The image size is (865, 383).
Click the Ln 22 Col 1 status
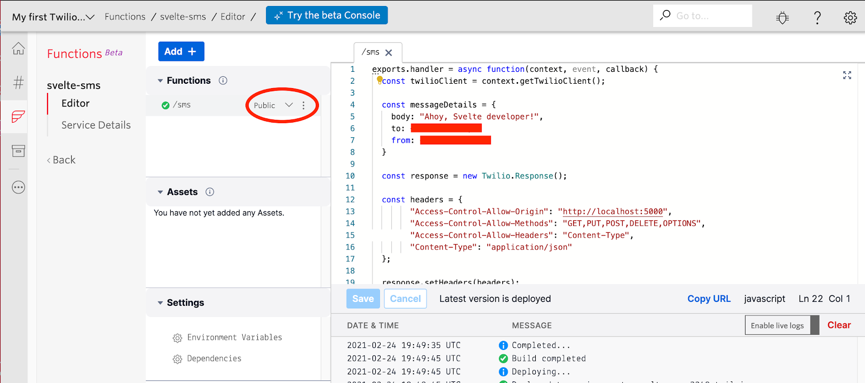(824, 299)
